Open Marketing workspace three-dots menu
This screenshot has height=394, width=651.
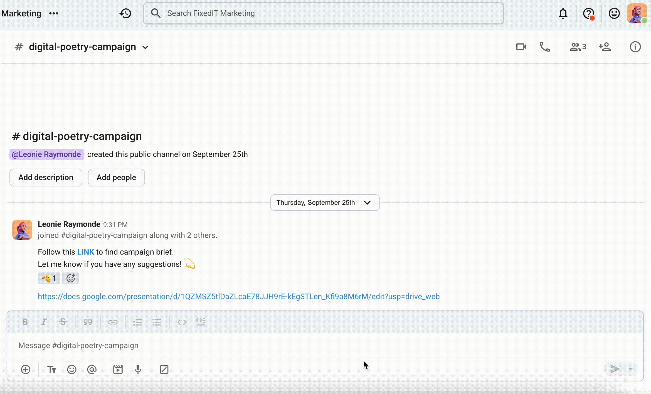(x=54, y=13)
